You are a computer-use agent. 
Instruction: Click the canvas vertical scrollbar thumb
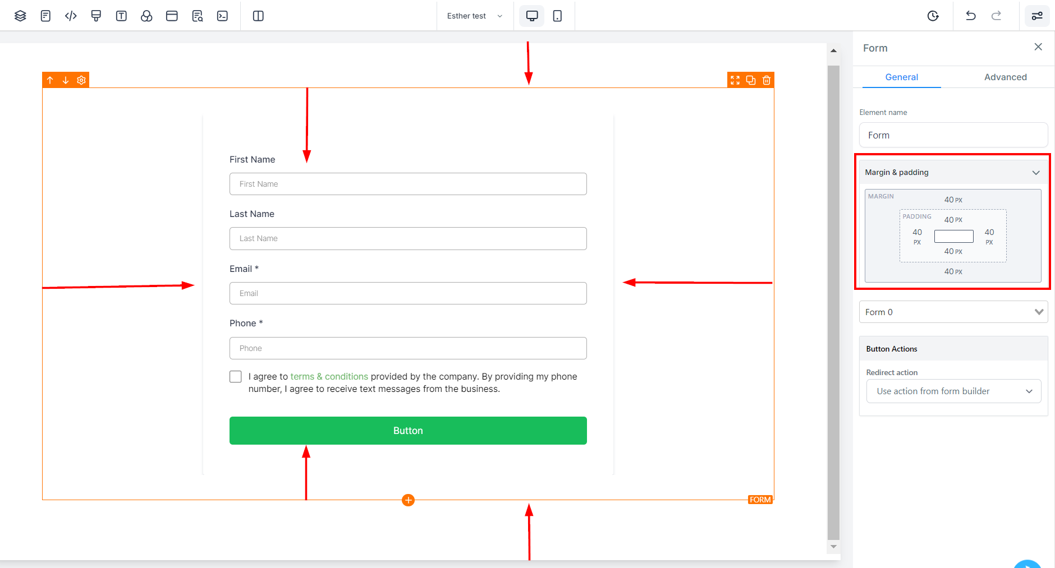(833, 303)
